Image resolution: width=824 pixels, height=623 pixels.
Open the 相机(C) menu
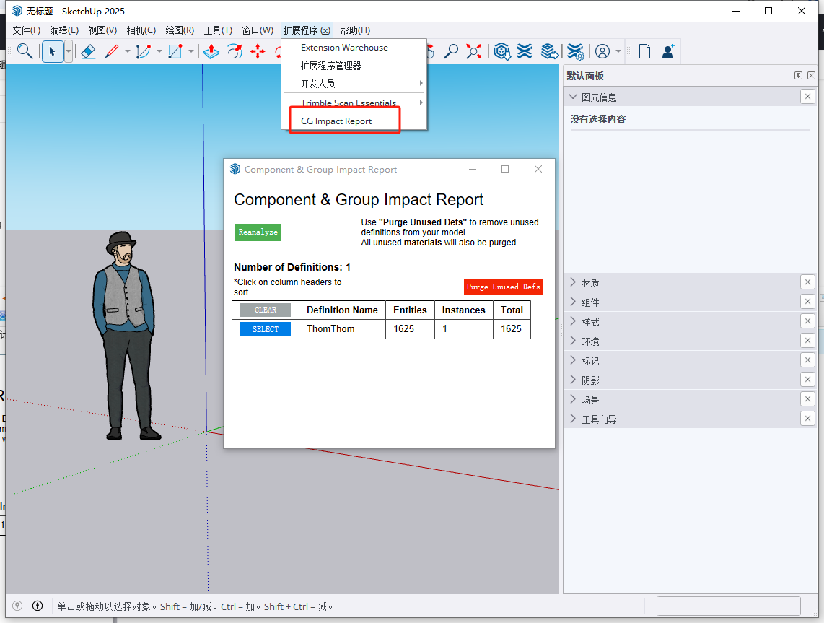coord(141,30)
